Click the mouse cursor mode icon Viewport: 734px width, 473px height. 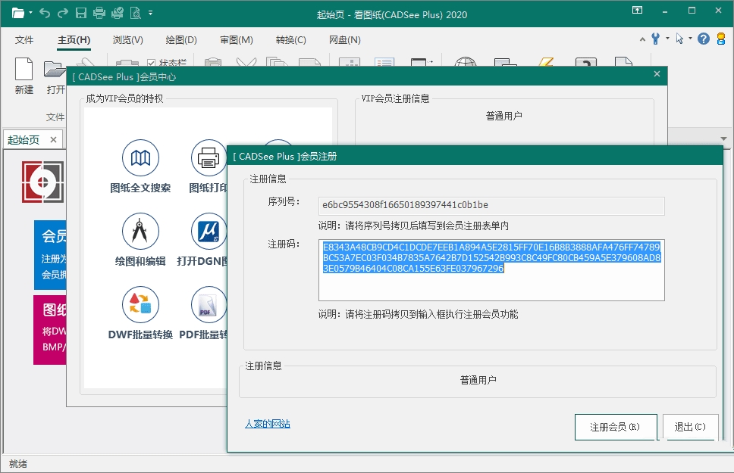point(679,39)
